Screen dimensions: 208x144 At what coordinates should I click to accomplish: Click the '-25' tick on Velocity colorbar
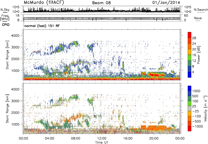tap(196, 111)
